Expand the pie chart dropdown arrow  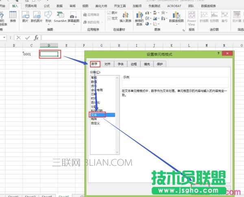[150, 24]
